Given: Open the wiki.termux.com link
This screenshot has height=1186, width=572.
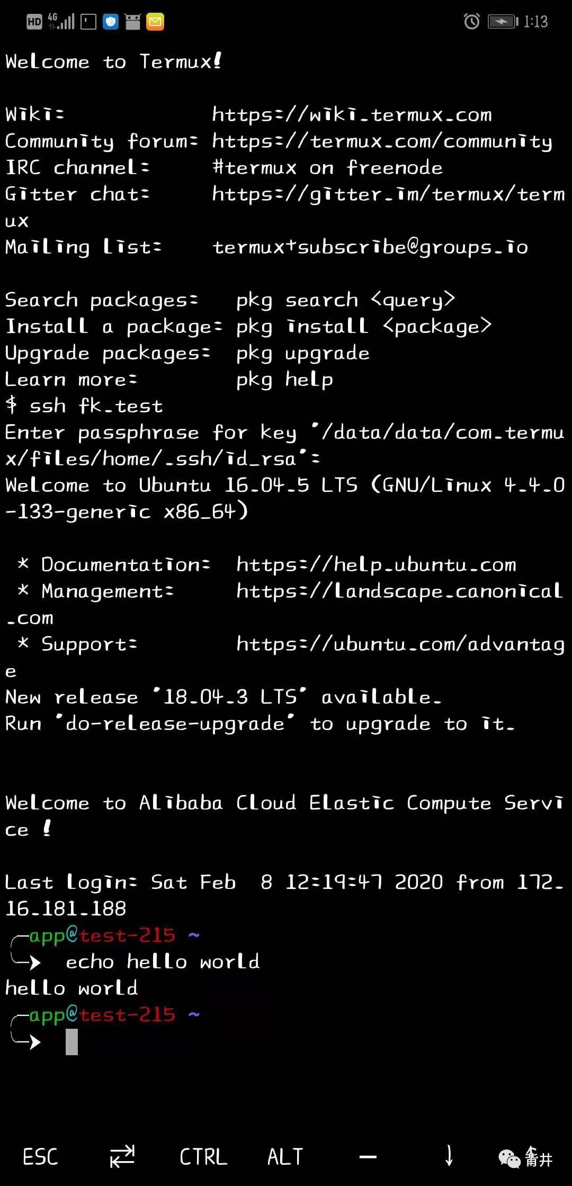Looking at the screenshot, I should click(x=352, y=114).
